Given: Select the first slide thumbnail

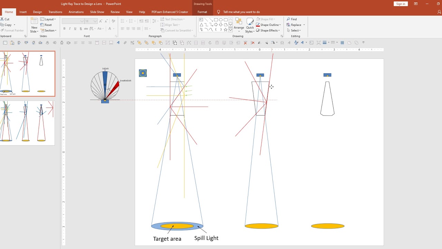Looking at the screenshot, I should (x=27, y=74).
